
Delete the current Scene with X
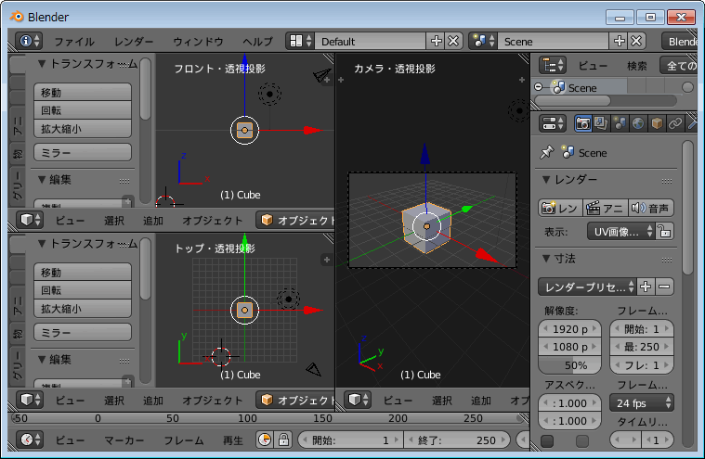pos(636,42)
